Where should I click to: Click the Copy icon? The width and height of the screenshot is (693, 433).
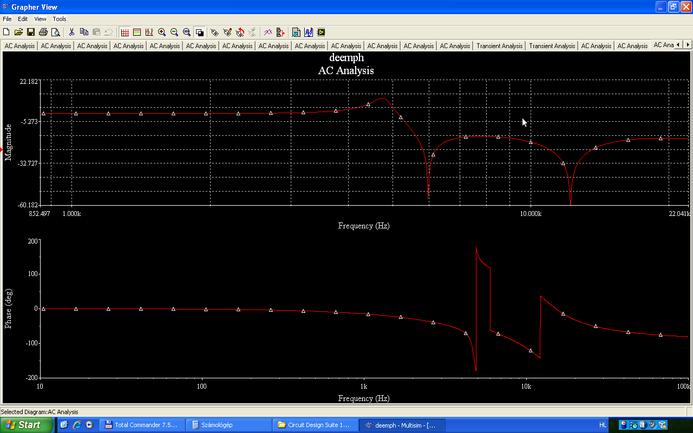tap(84, 32)
